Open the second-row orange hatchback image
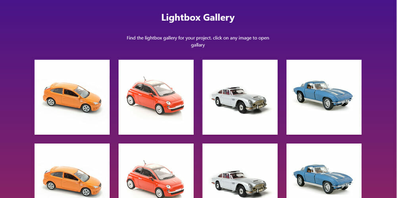397x198 pixels. [x=72, y=171]
